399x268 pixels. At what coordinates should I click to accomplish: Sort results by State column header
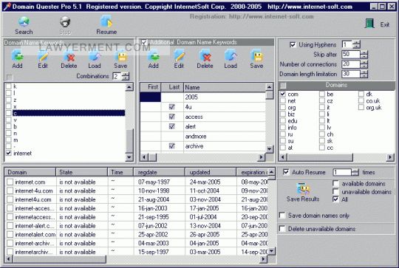pyautogui.click(x=82, y=172)
